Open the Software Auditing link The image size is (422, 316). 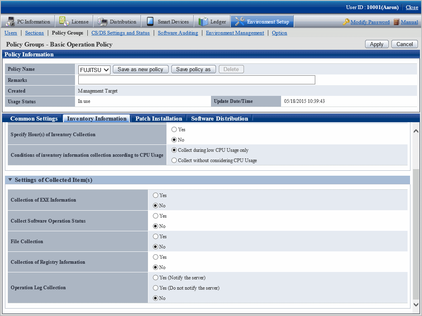point(178,33)
